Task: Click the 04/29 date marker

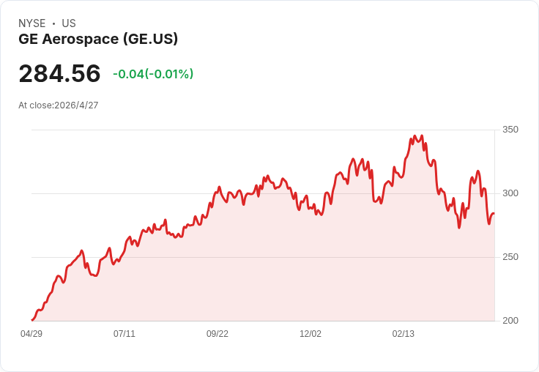Action: [31, 334]
